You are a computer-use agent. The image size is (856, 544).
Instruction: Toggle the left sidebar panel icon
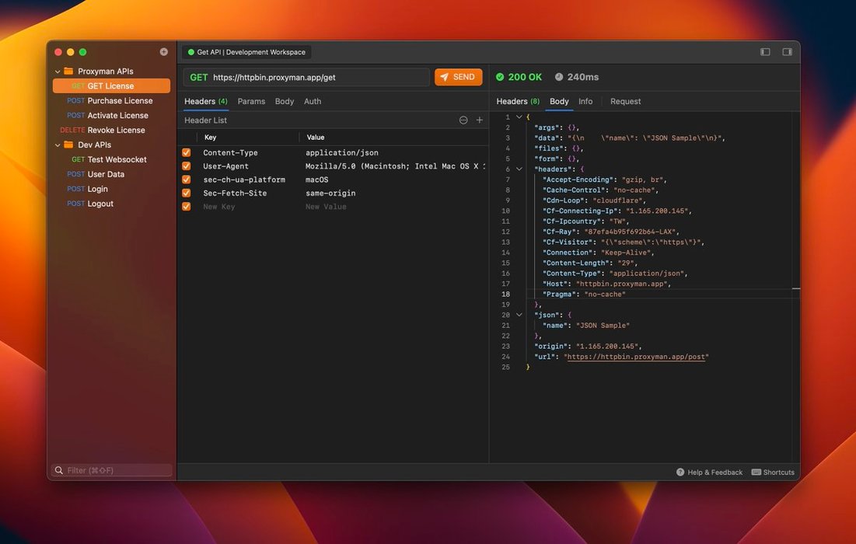[x=765, y=52]
